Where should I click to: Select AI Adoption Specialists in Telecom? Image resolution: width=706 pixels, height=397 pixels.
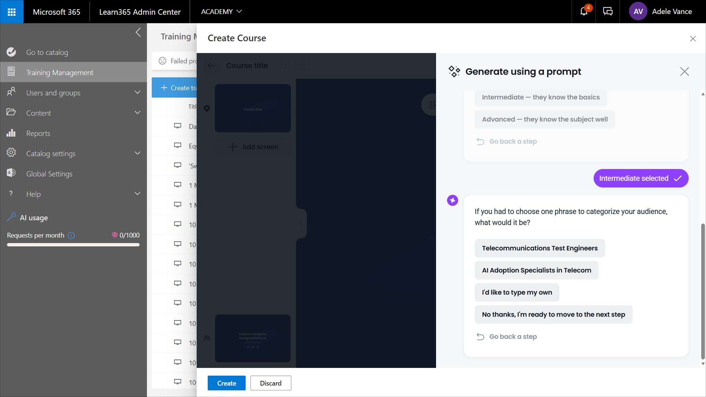[536, 270]
